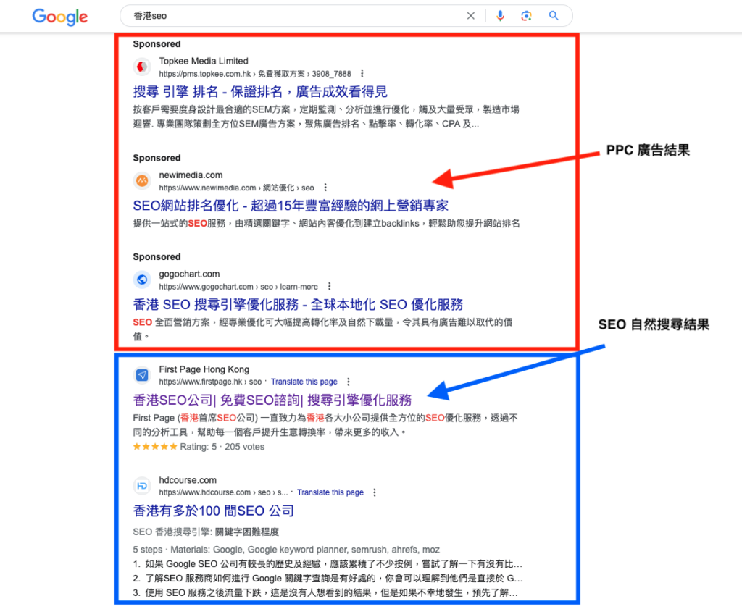Clear the search box text
This screenshot has height=609, width=742.
[471, 16]
